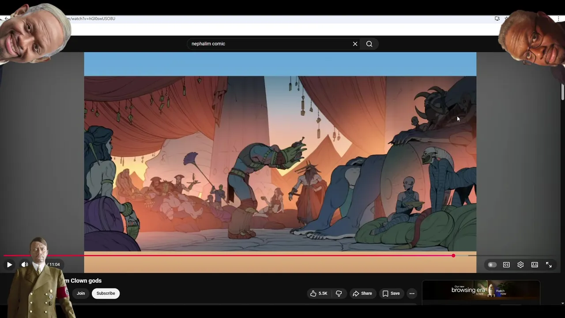The image size is (565, 318).
Task: Click the 11:04 duration text
Action: (x=54, y=265)
